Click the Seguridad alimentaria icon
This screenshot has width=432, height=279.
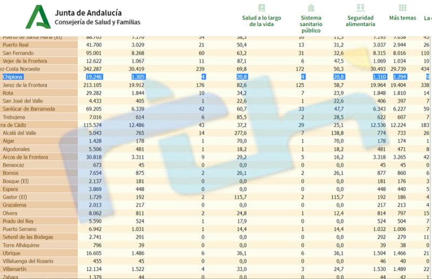click(360, 8)
